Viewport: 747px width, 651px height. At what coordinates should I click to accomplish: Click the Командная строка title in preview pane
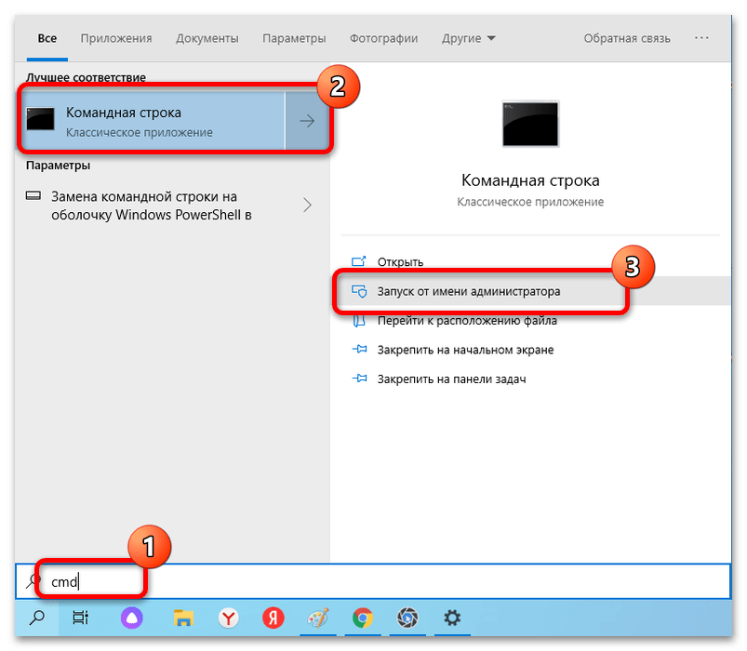(530, 180)
